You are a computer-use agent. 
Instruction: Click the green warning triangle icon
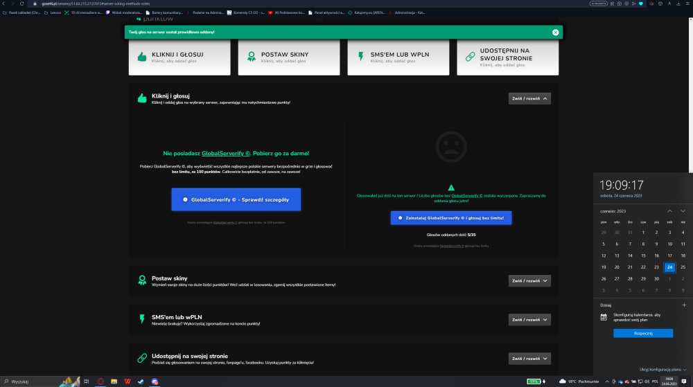(451, 188)
